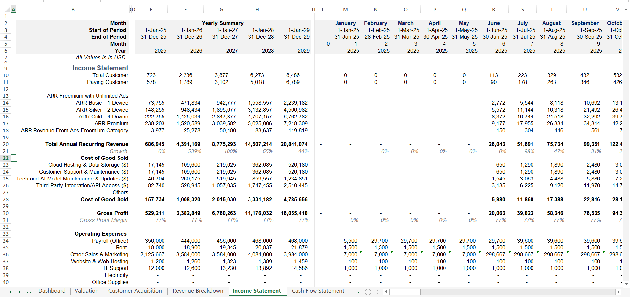Select the 2029 total revenue 20,841,074
Image resolution: width=630 pixels, height=297 pixels.
[294, 144]
